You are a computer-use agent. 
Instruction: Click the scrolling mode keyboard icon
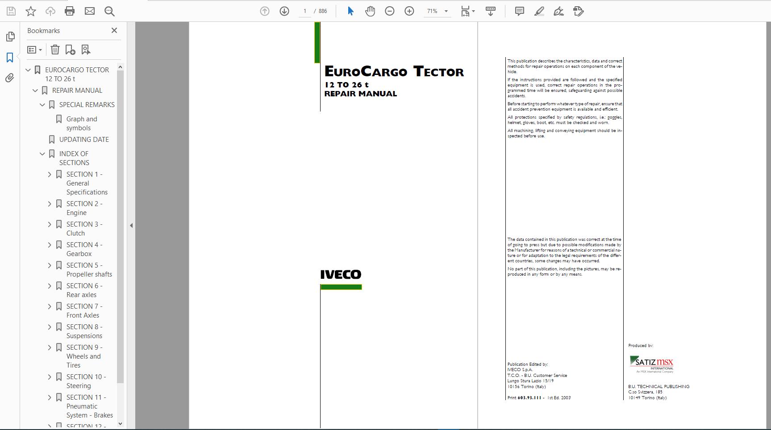pyautogui.click(x=491, y=11)
